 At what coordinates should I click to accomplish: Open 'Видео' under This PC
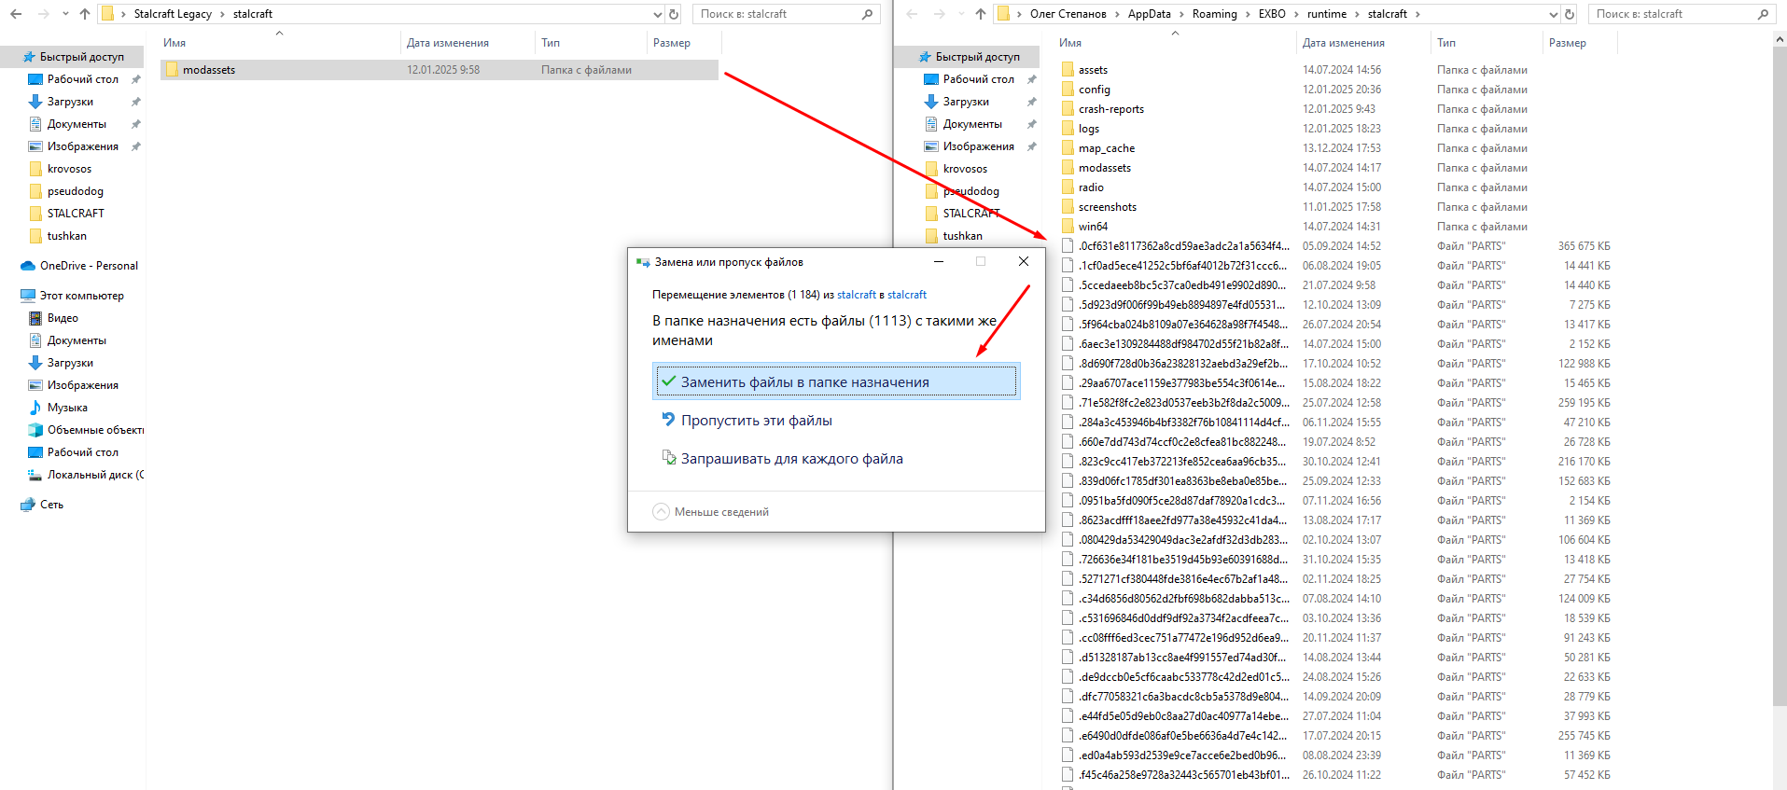[x=63, y=318]
